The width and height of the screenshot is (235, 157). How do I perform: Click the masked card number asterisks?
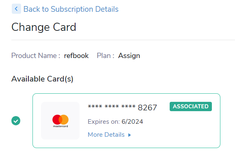[x=112, y=107]
